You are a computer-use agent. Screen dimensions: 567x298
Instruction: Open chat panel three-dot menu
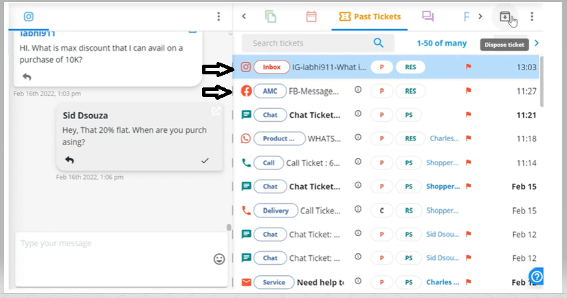pos(219,17)
